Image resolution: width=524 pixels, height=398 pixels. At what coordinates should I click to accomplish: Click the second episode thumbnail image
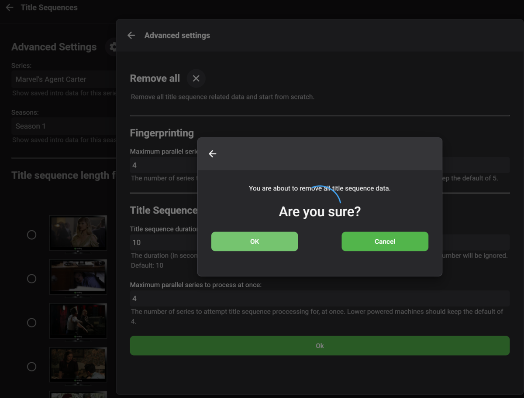pos(78,276)
